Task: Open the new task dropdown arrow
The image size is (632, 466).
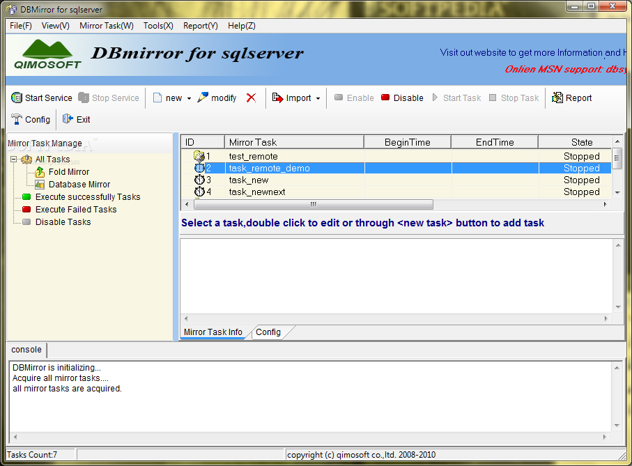Action: [x=189, y=99]
